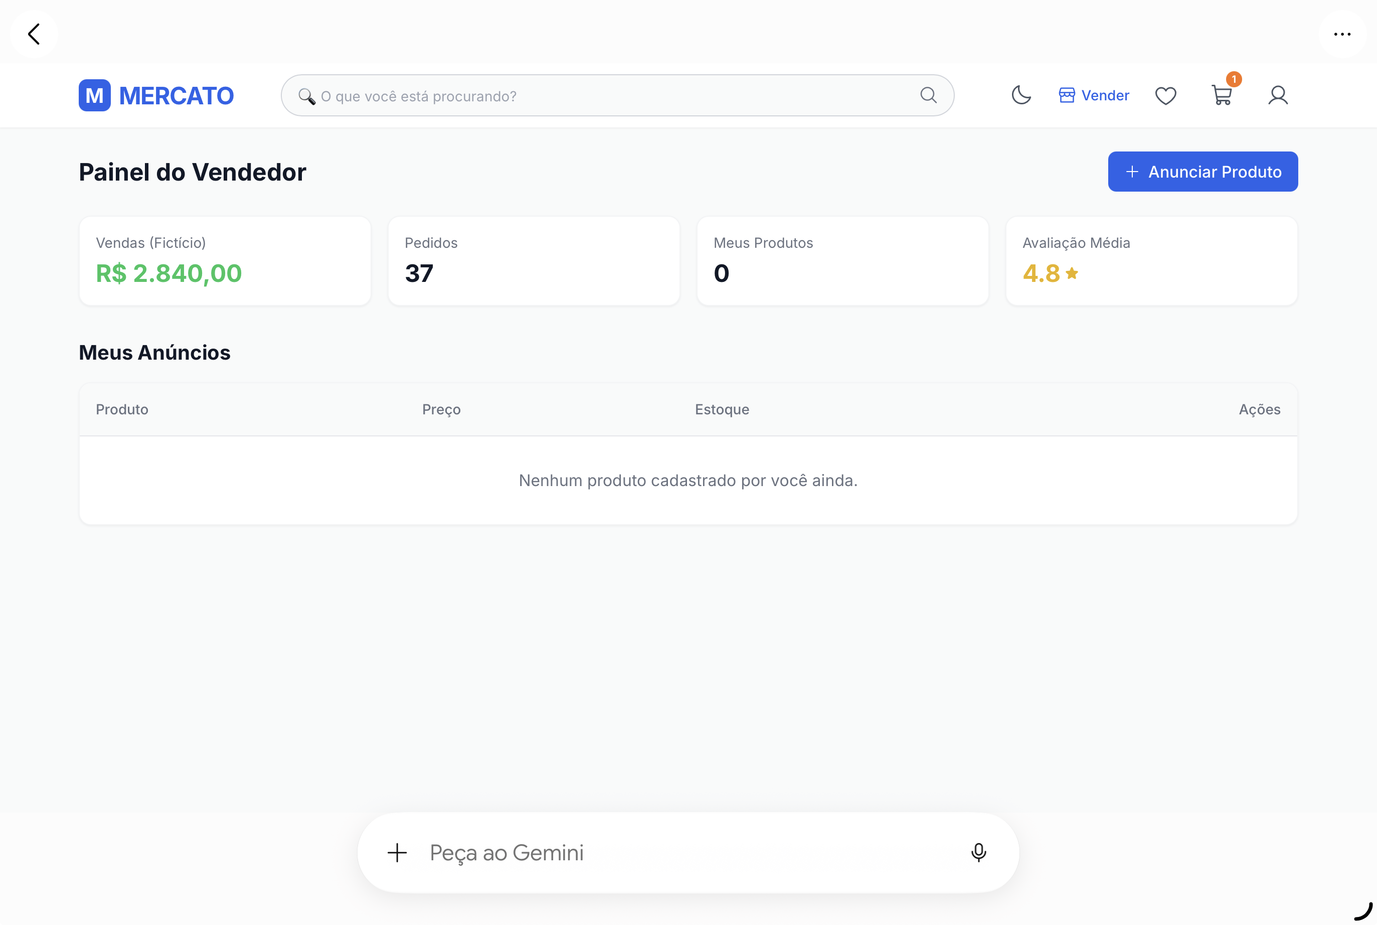1377x925 pixels.
Task: Toggle dark mode with moon icon
Action: point(1021,96)
